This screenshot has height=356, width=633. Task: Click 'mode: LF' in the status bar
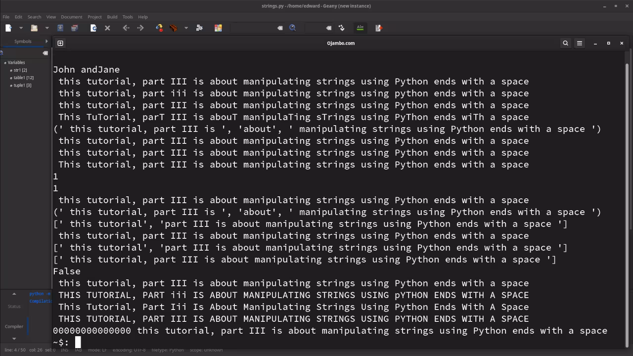97,350
